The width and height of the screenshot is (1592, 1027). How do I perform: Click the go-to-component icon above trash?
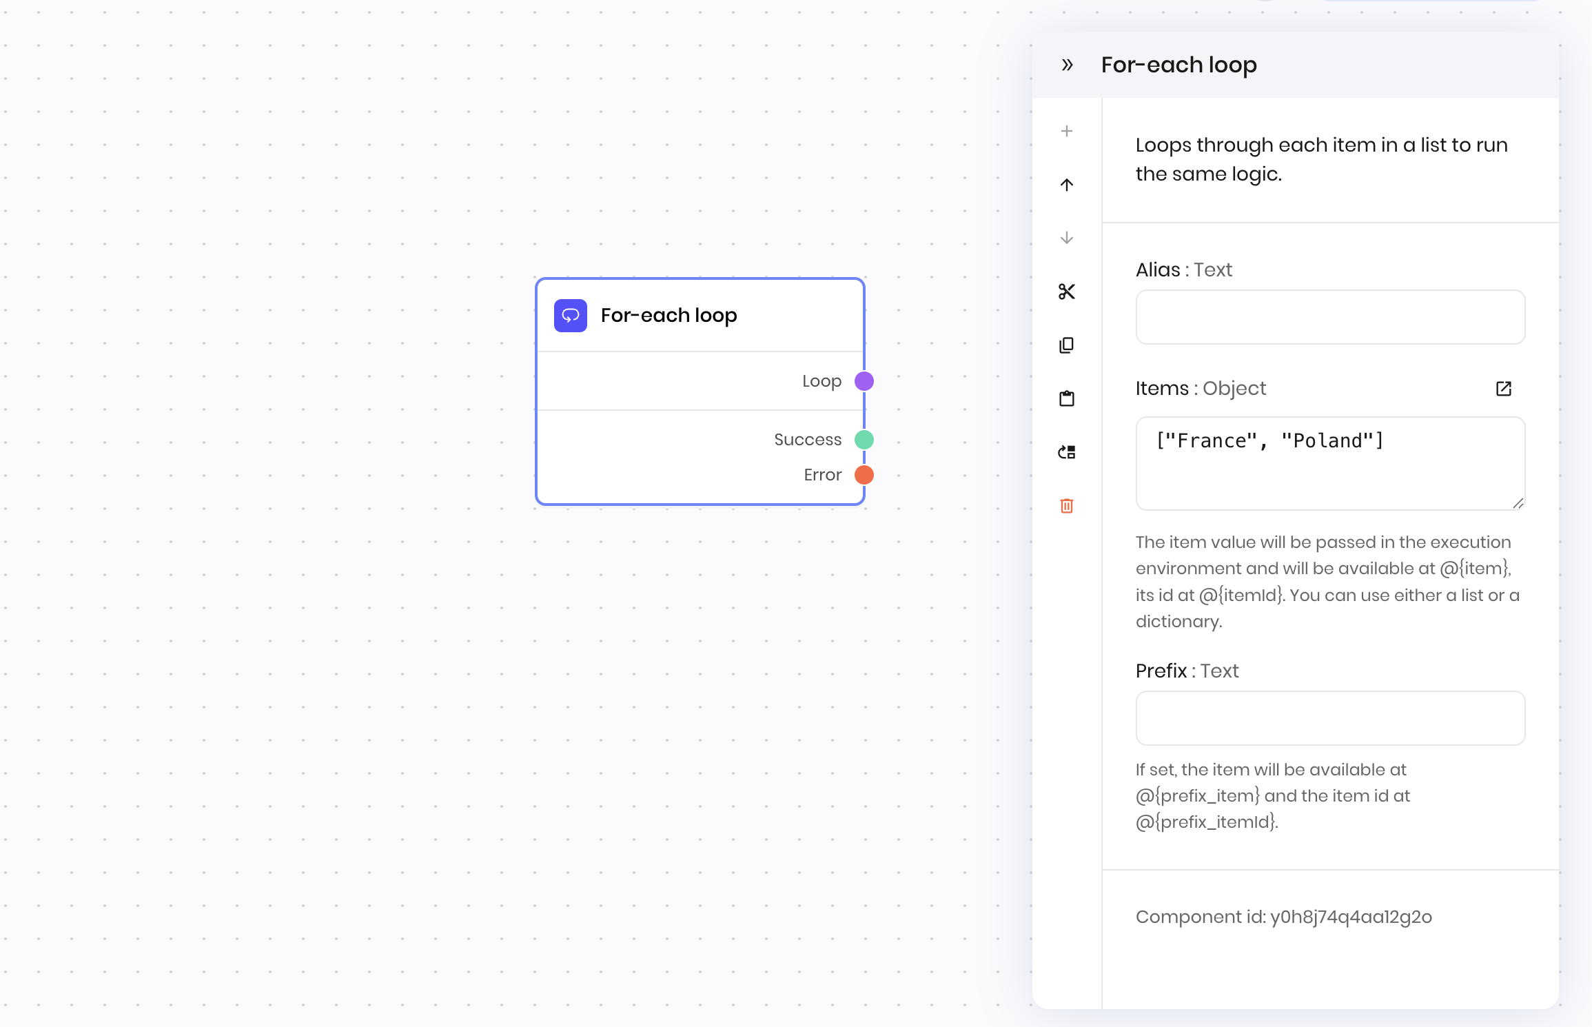pos(1067,452)
